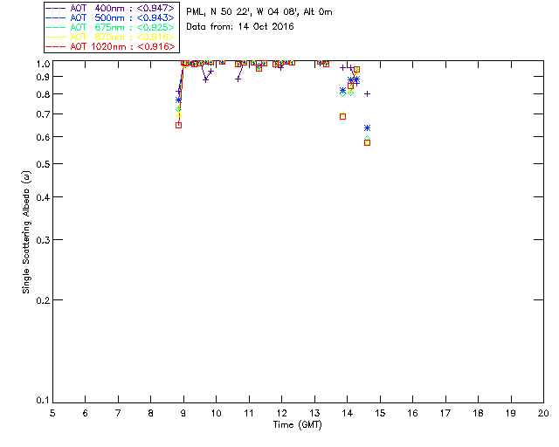Click the y-axis tick label 0.5
Image resolution: width=559 pixels, height=447 pixels.
[x=43, y=164]
